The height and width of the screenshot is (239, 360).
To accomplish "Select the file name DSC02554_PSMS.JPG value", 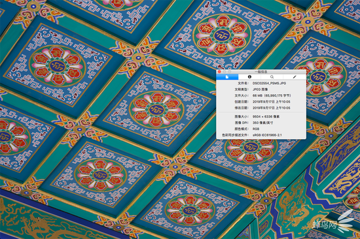I will 269,84.
